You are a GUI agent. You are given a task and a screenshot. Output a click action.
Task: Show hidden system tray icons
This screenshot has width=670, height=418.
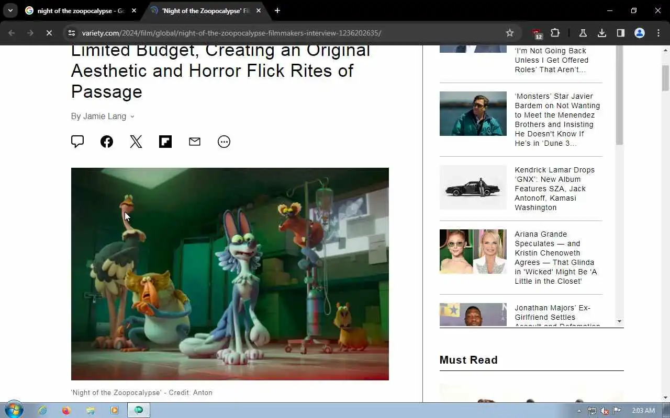pos(579,410)
